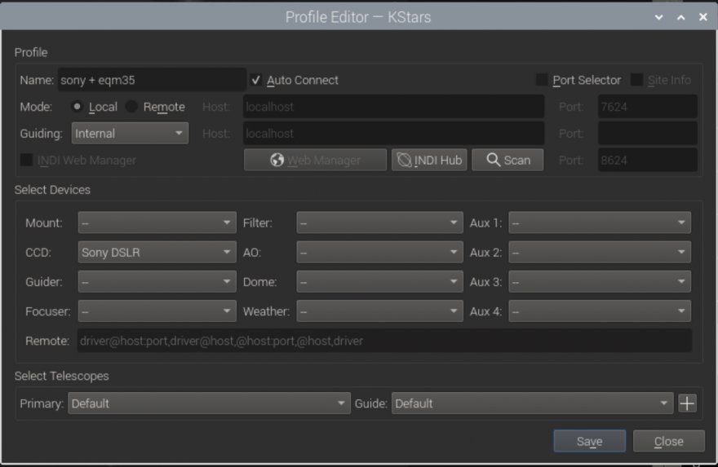
Task: Click the Remote drivers input field
Action: click(x=383, y=341)
